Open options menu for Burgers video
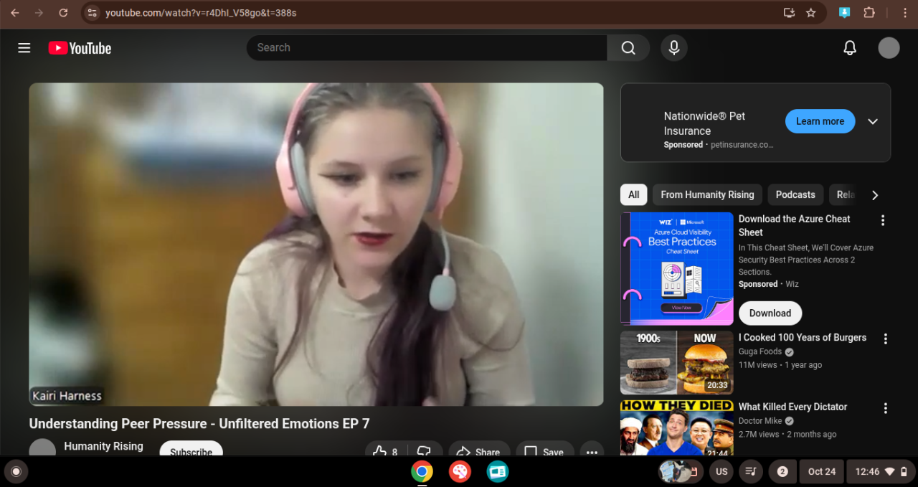 [x=885, y=339]
